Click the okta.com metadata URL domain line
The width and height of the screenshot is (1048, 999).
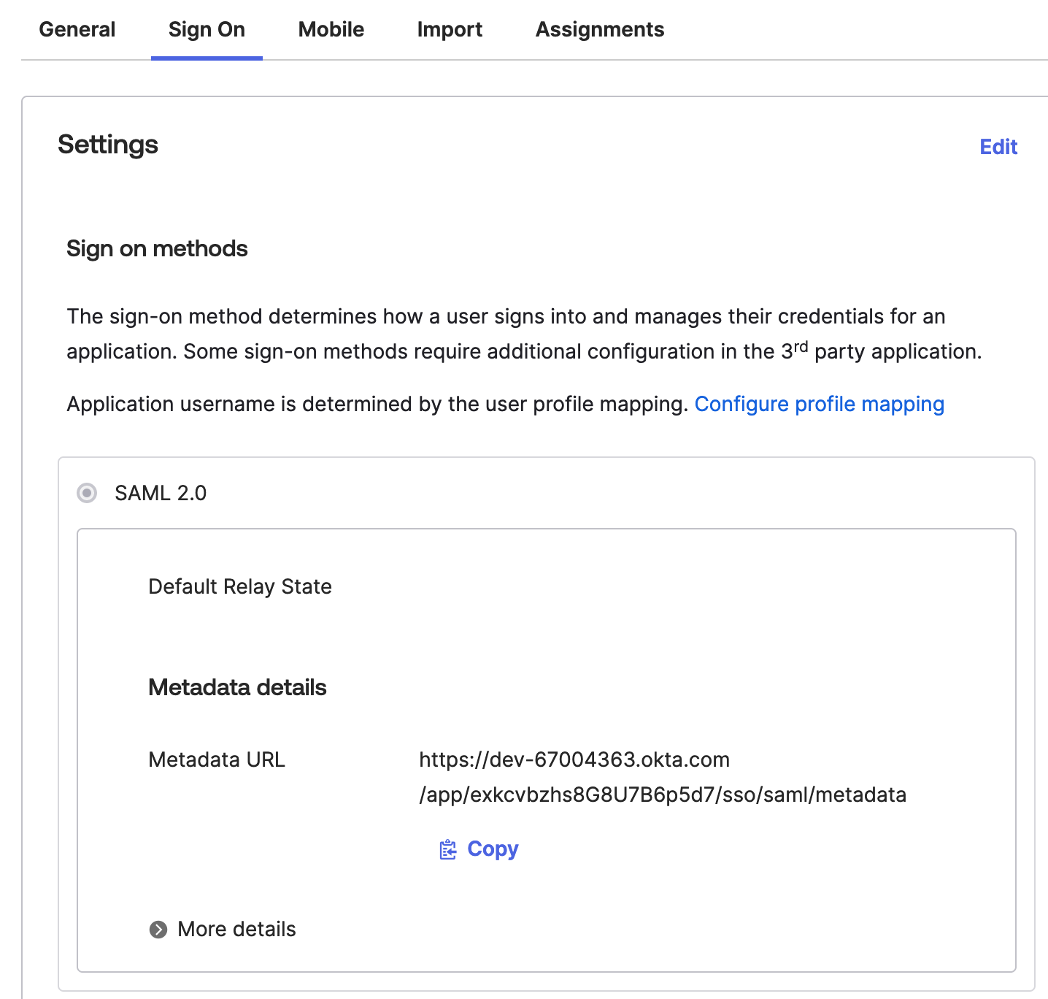(574, 759)
